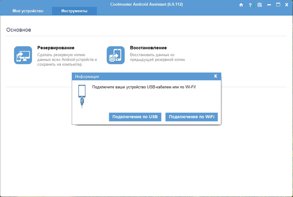Click the document-with-cursor icon in title bar
The height and width of the screenshot is (197, 293).
(260, 5)
